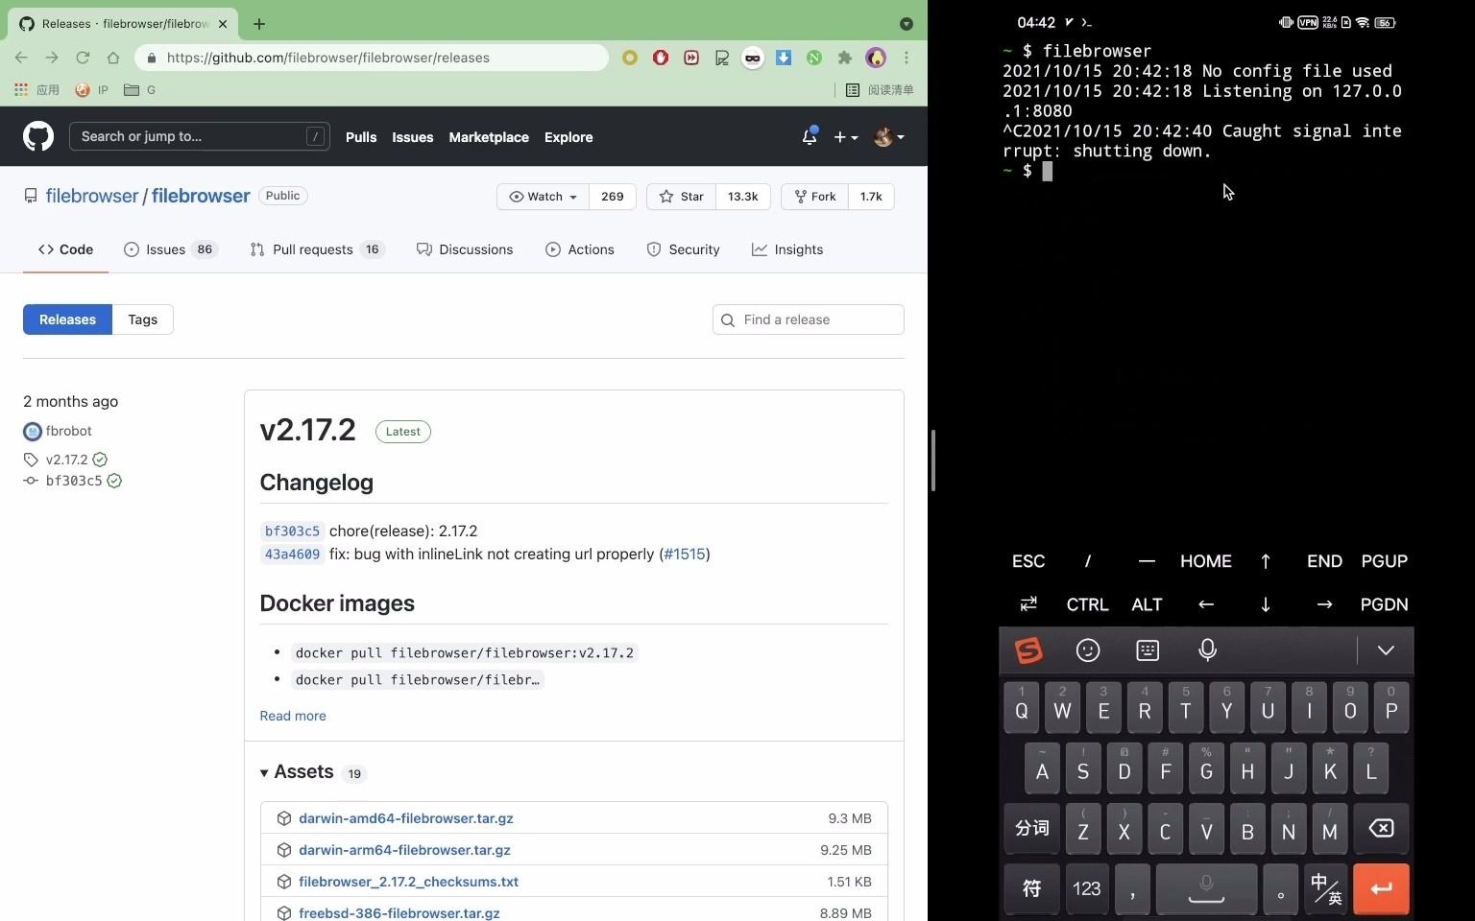Open Marketplace in the GitHub header
1475x921 pixels.
[489, 137]
